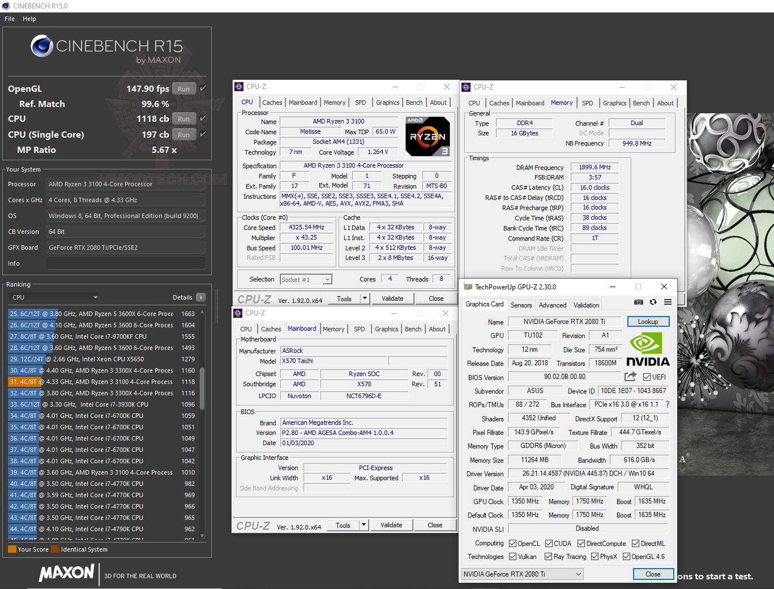This screenshot has height=589, width=774.
Task: Click BIOS version share/export icon
Action: pos(630,377)
